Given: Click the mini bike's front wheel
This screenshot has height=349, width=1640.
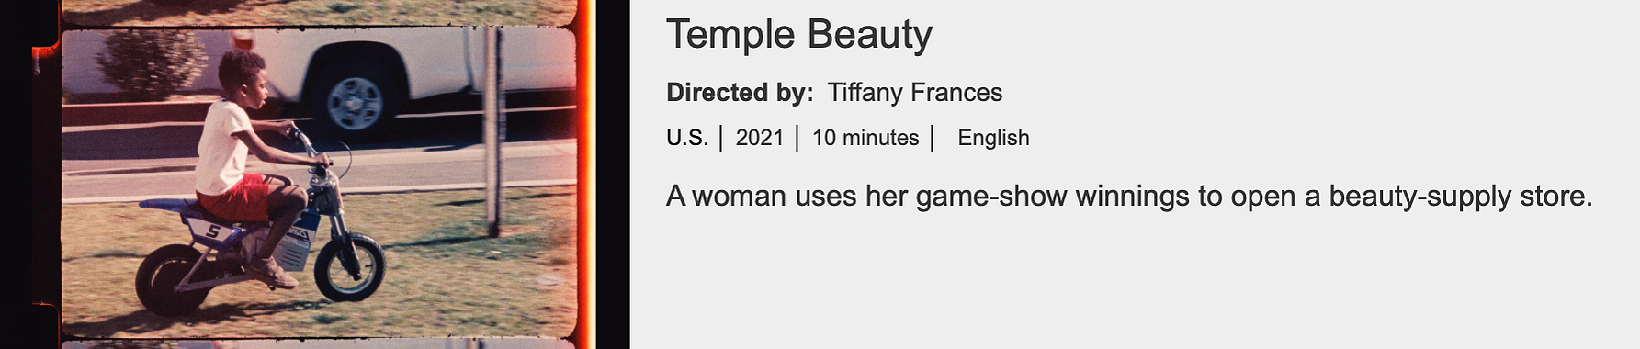Looking at the screenshot, I should pos(349,268).
